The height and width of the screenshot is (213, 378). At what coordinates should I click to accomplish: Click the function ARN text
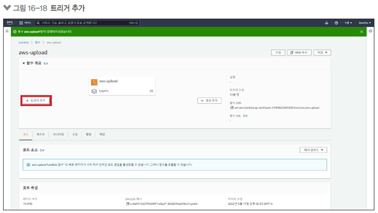pyautogui.click(x=277, y=108)
